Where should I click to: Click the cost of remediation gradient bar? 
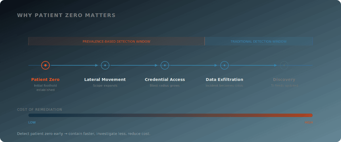(x=170, y=115)
